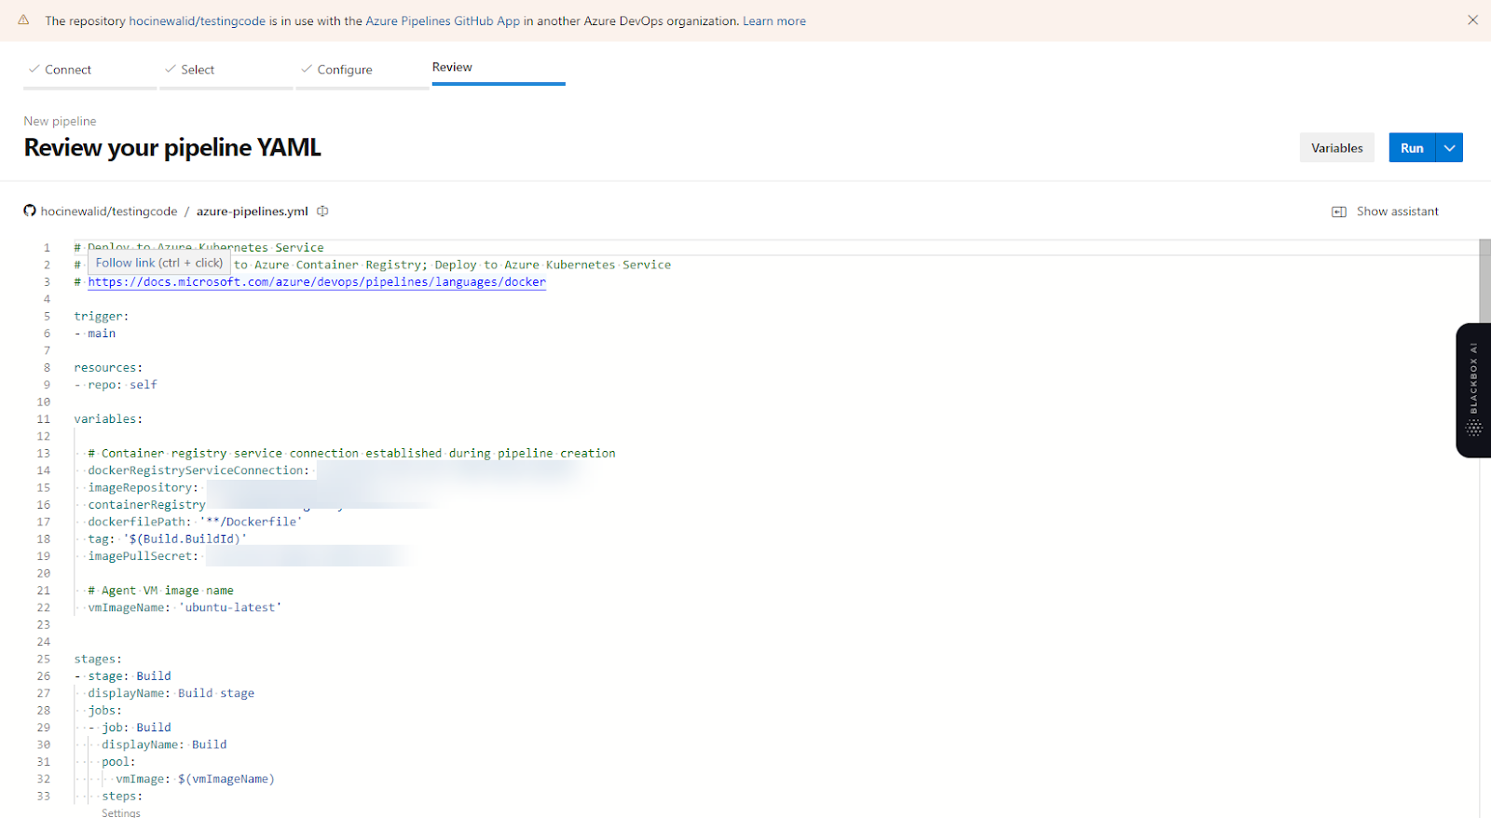Click the 'dockerRegistryServiceConnection:' line
Viewport: 1491px width, 818px height.
click(198, 470)
